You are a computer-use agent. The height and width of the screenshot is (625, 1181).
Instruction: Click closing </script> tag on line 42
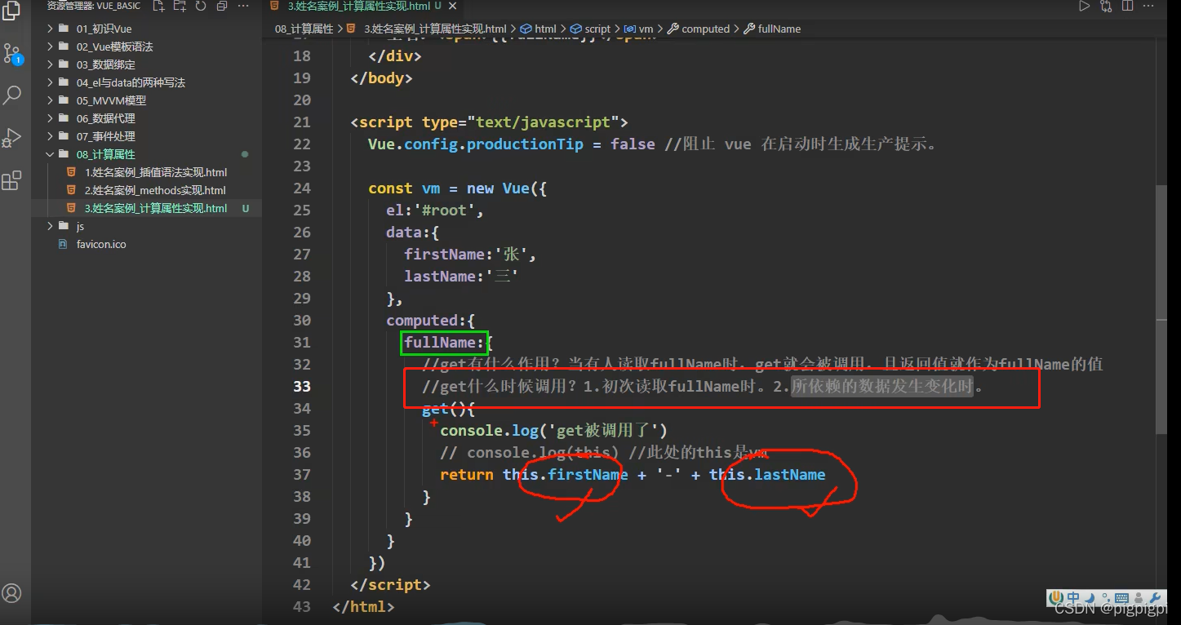[390, 584]
